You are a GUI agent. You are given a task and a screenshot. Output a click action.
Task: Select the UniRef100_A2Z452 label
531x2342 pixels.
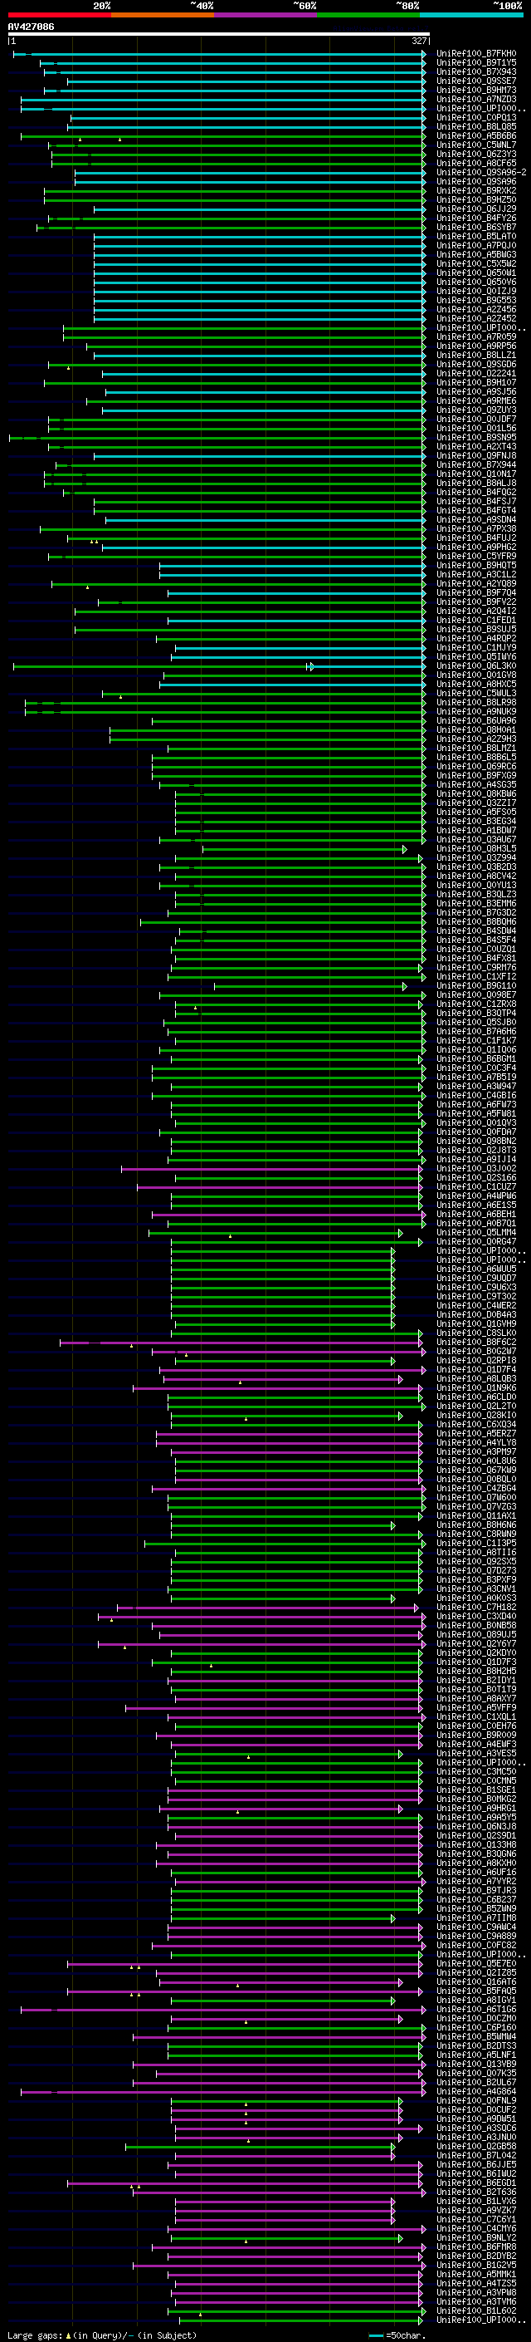coord(476,319)
